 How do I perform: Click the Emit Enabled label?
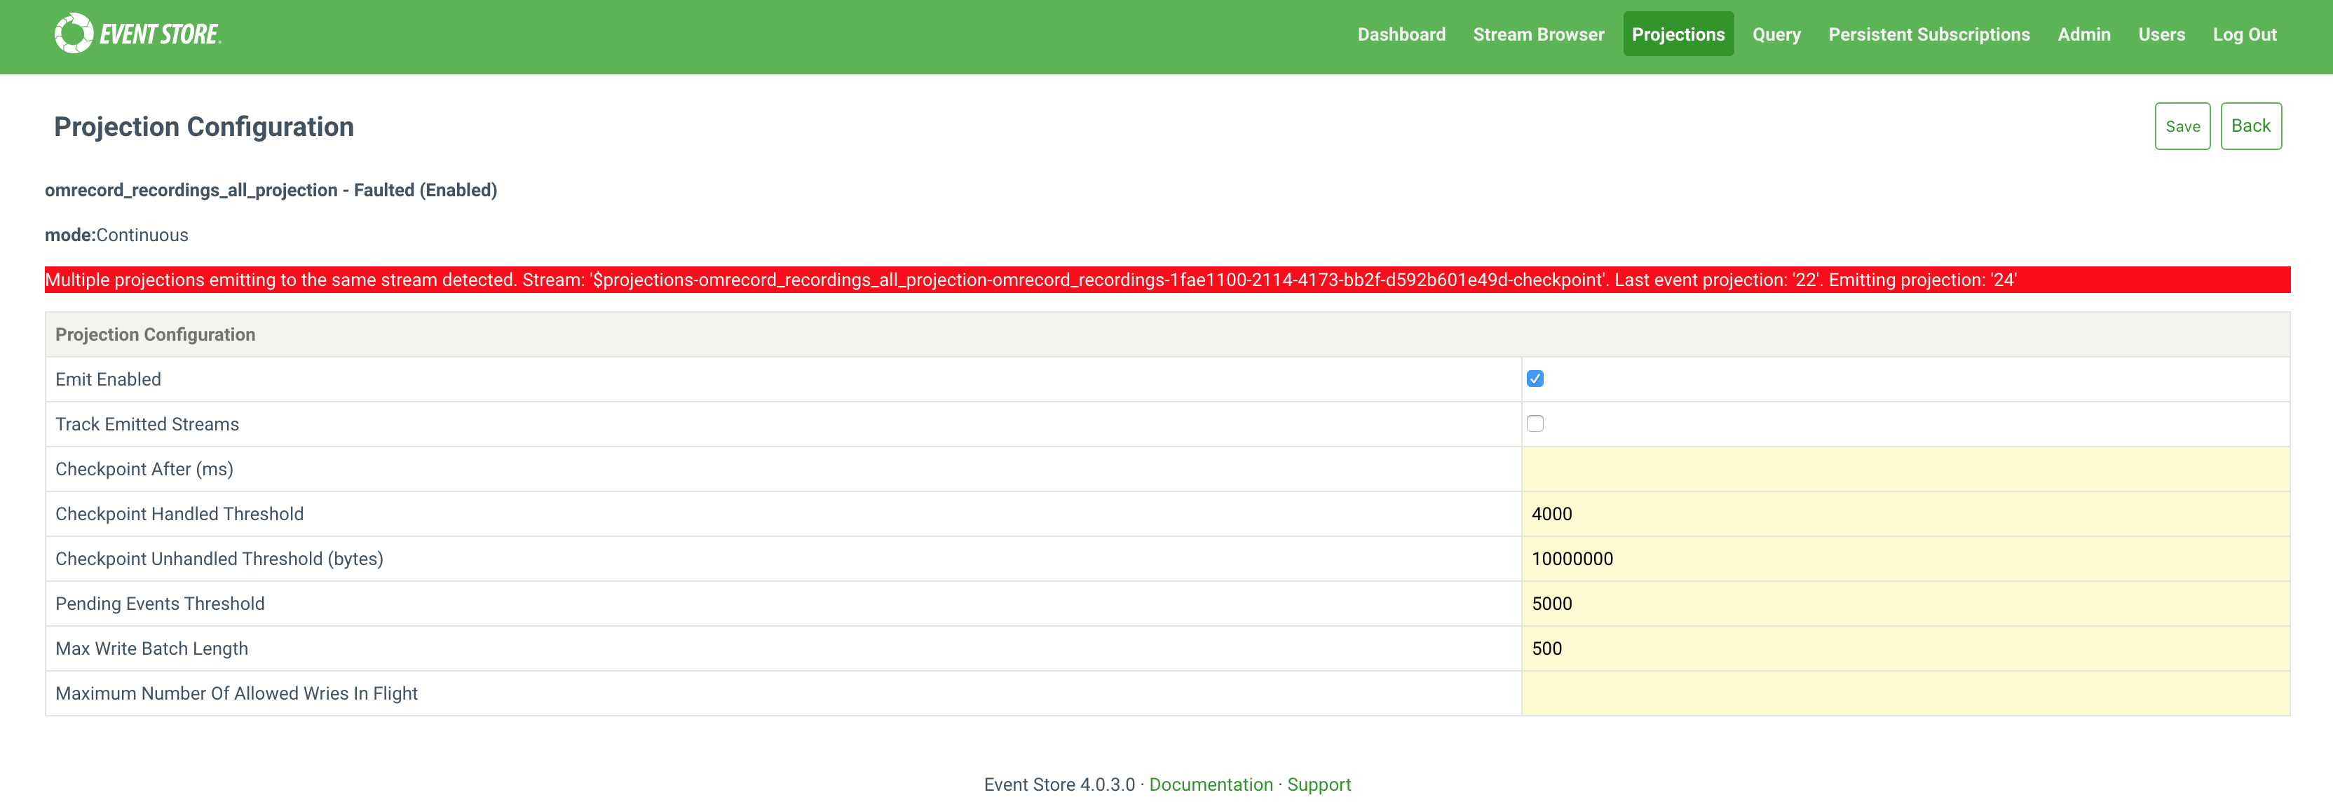tap(108, 379)
